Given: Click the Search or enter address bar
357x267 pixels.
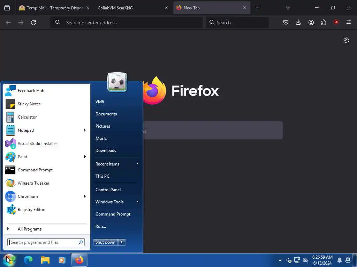Looking at the screenshot, I should (126, 23).
